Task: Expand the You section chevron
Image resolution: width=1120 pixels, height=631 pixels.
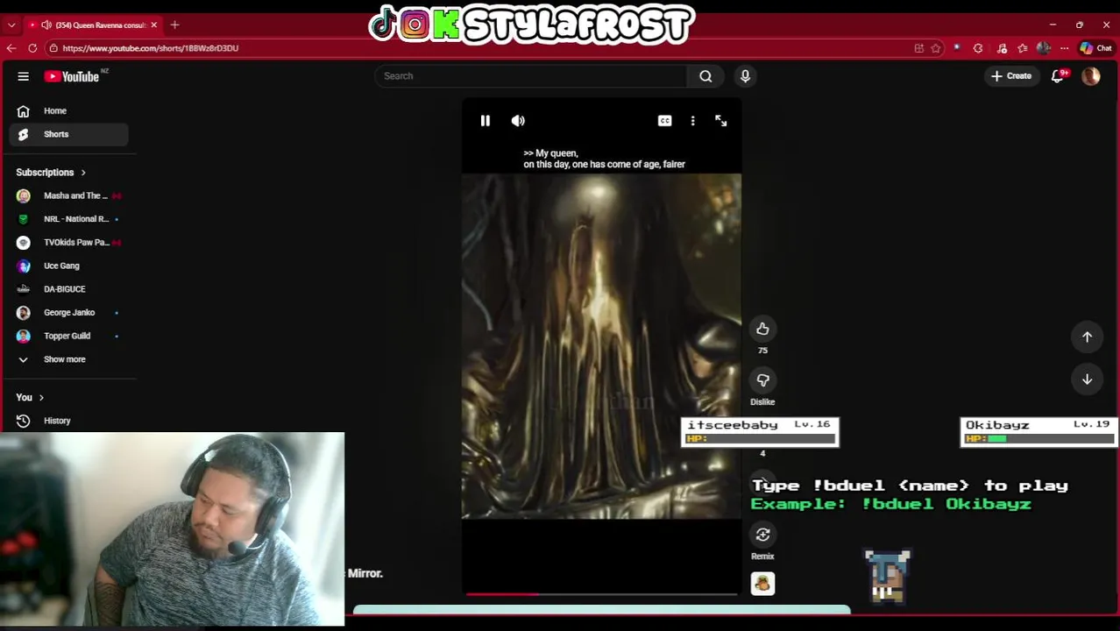Action: pos(40,398)
